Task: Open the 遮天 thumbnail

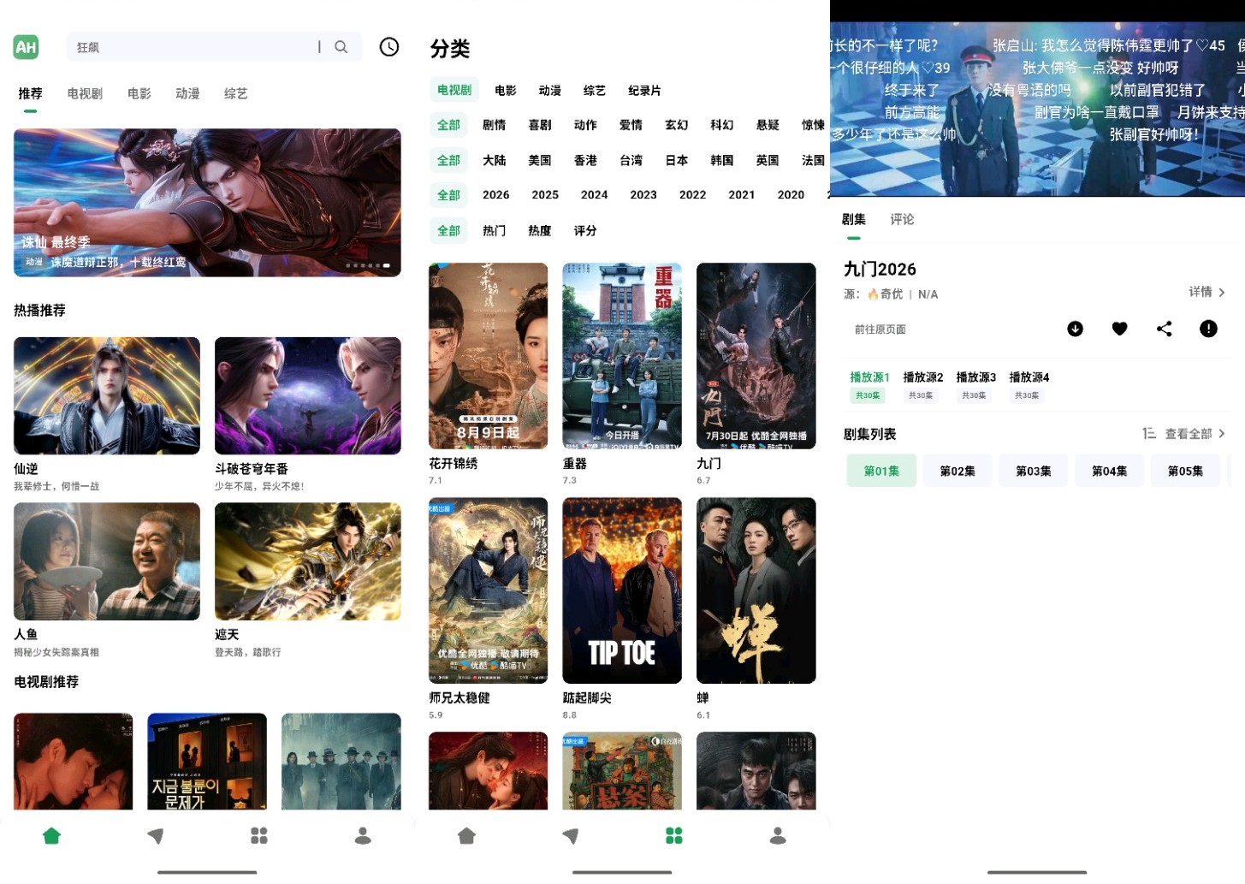Action: point(308,561)
